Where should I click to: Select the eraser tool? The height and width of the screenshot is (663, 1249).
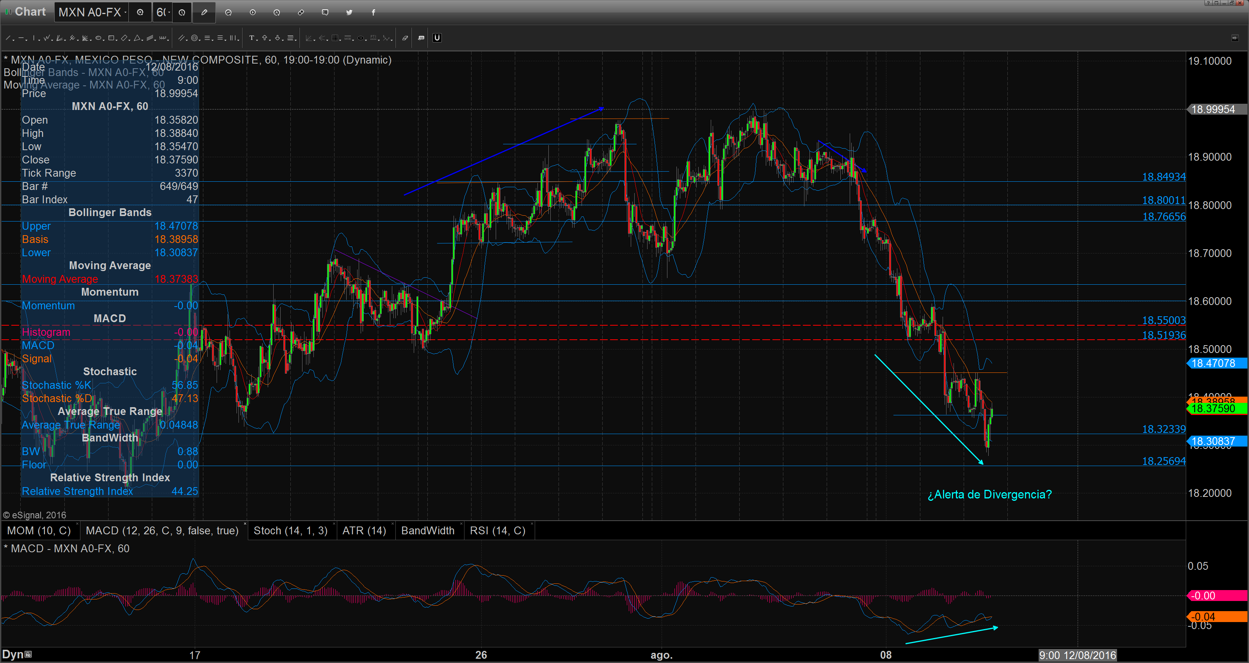pos(405,38)
